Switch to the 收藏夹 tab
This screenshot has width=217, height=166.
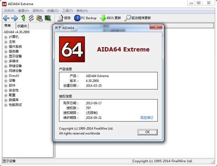[x=22, y=26]
